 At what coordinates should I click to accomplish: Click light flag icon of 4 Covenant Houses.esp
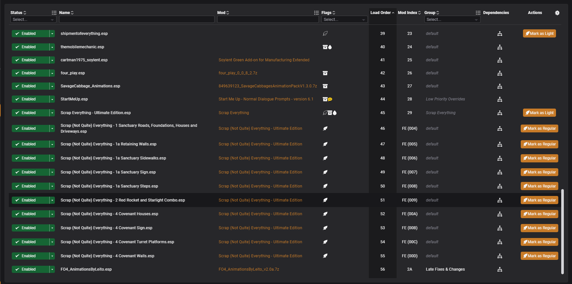(x=325, y=214)
